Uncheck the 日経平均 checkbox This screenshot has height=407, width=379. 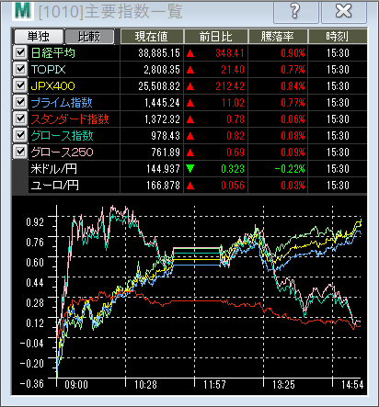pos(20,52)
